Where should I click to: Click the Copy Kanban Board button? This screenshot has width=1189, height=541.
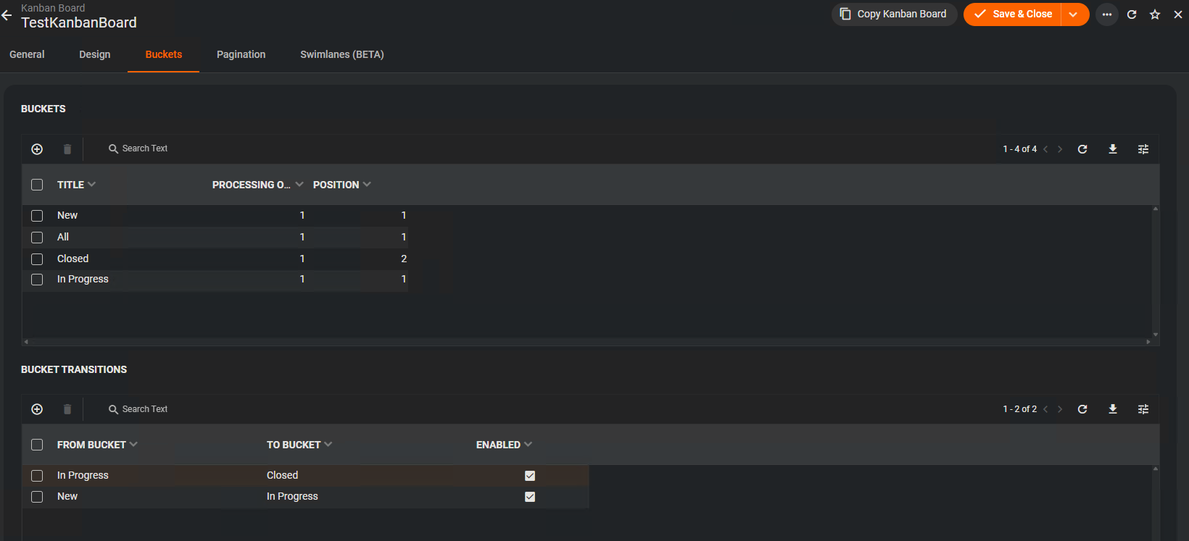[x=894, y=14]
